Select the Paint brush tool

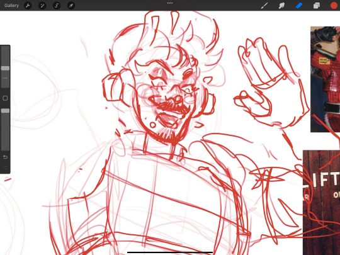pos(264,6)
